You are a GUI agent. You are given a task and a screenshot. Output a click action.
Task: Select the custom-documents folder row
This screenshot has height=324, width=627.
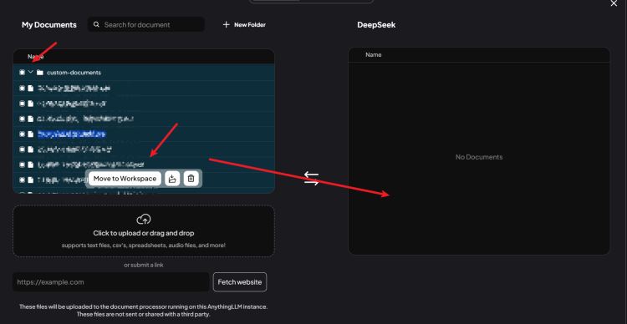(144, 73)
